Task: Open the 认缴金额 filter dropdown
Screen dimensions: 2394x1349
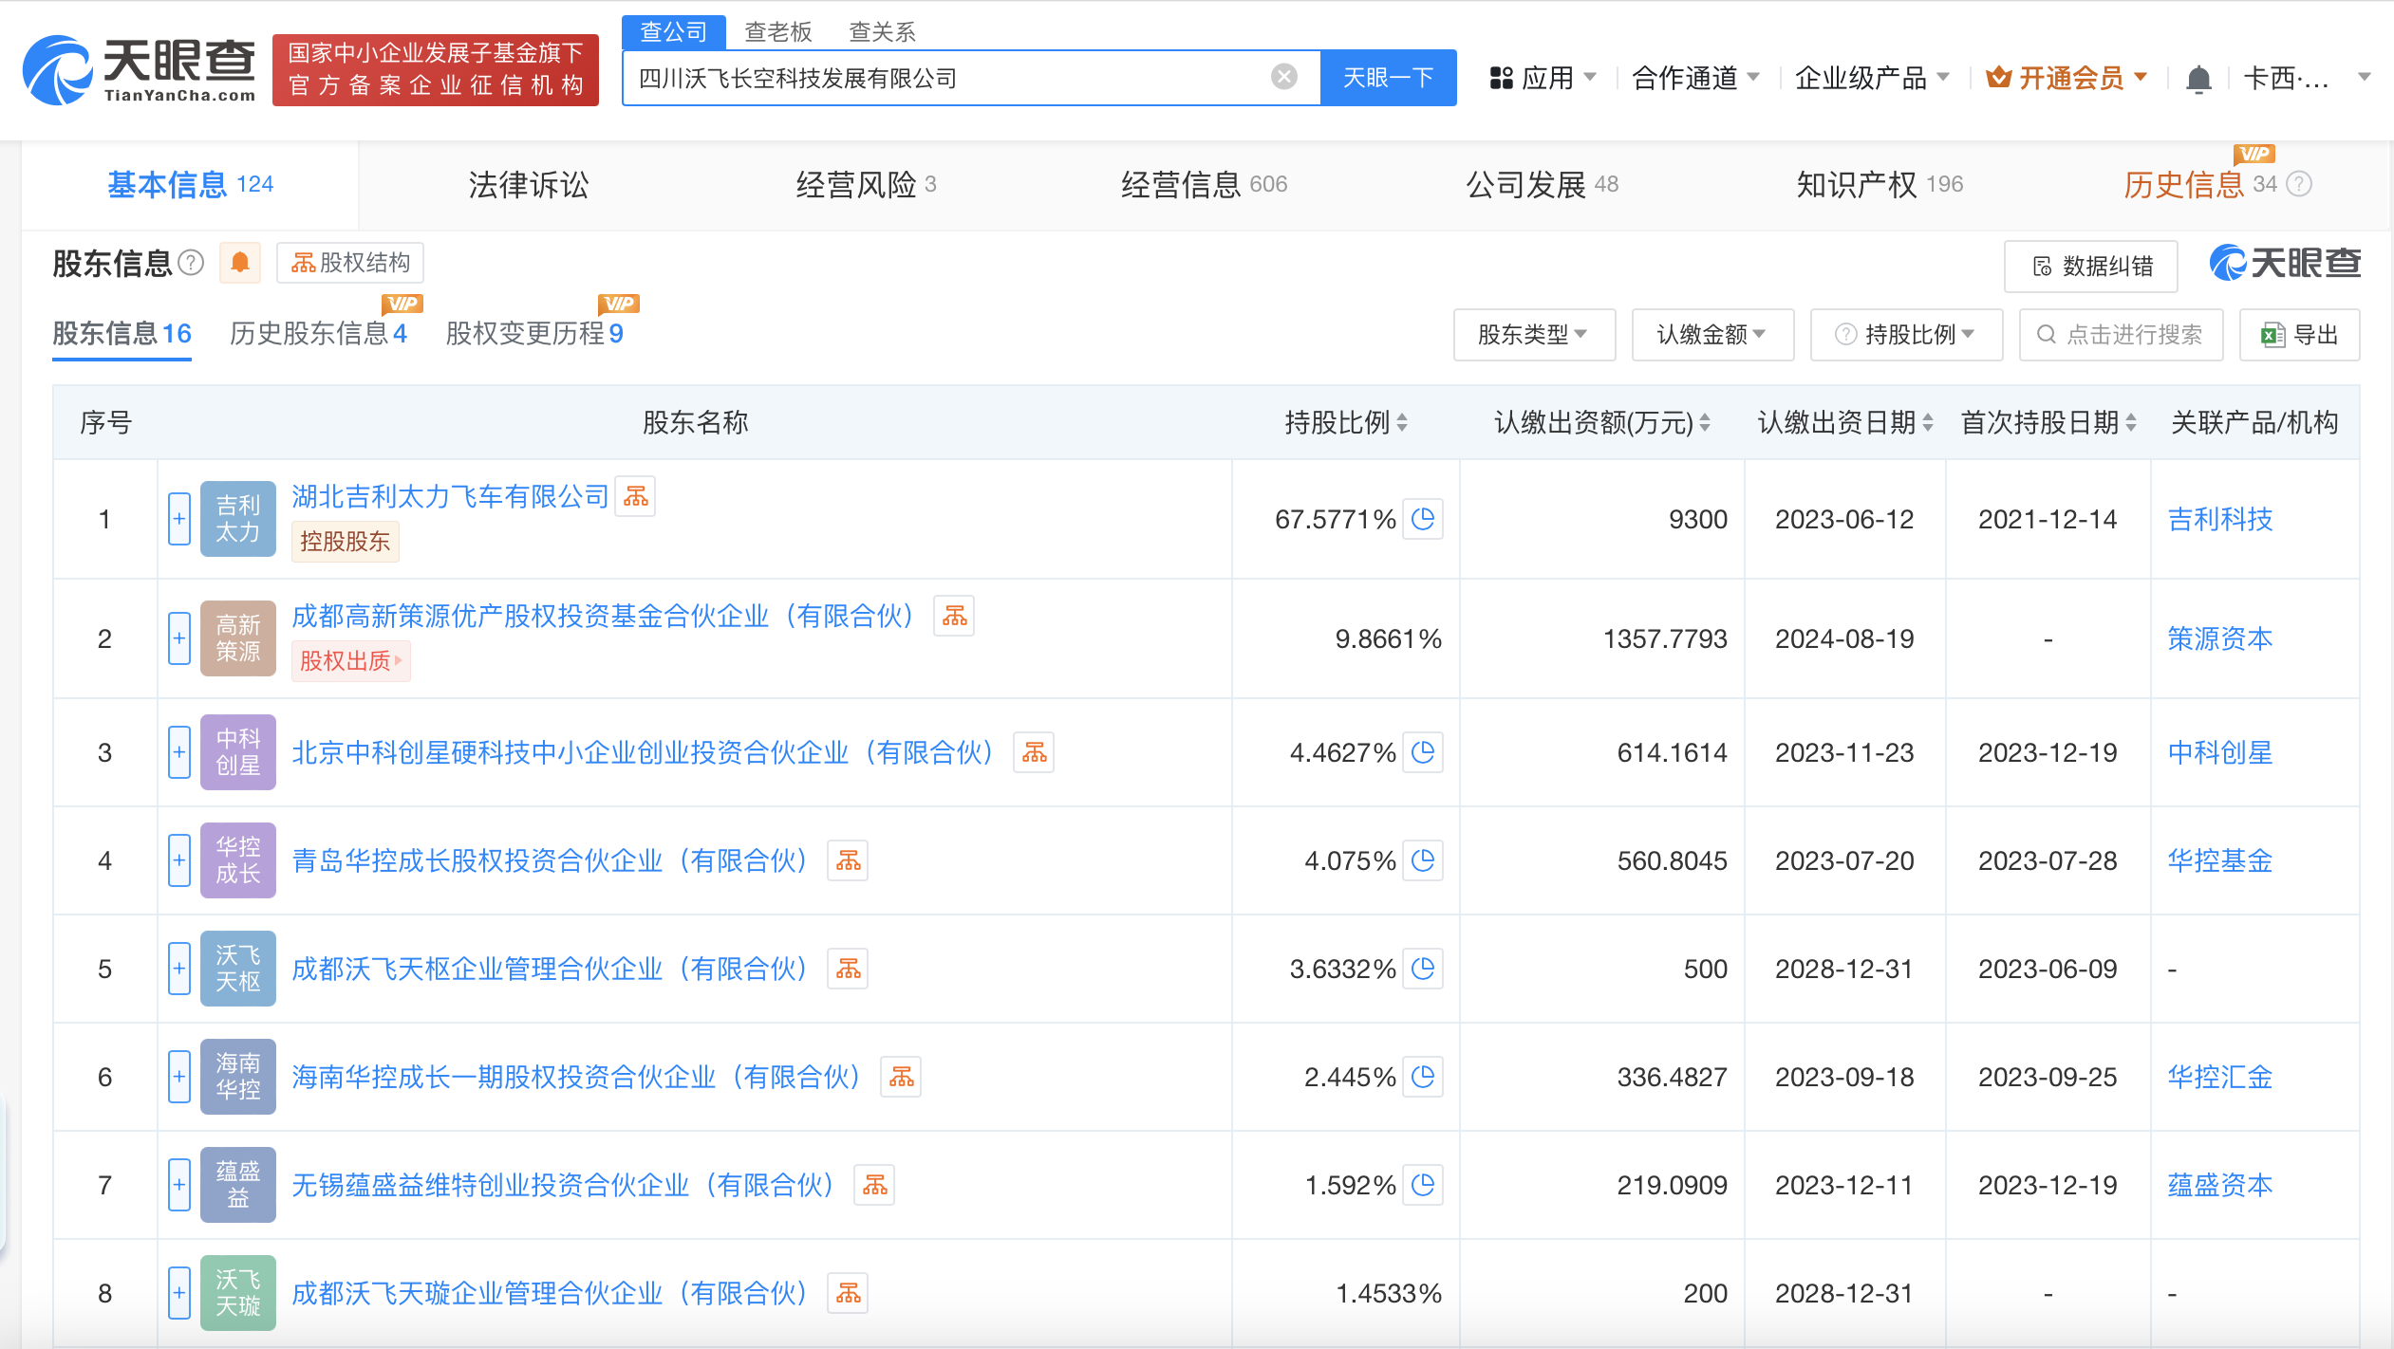Action: click(x=1712, y=334)
